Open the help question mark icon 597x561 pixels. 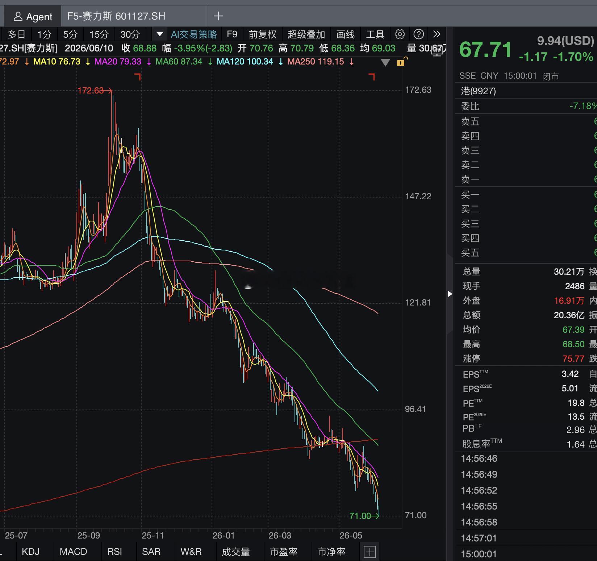pyautogui.click(x=419, y=34)
